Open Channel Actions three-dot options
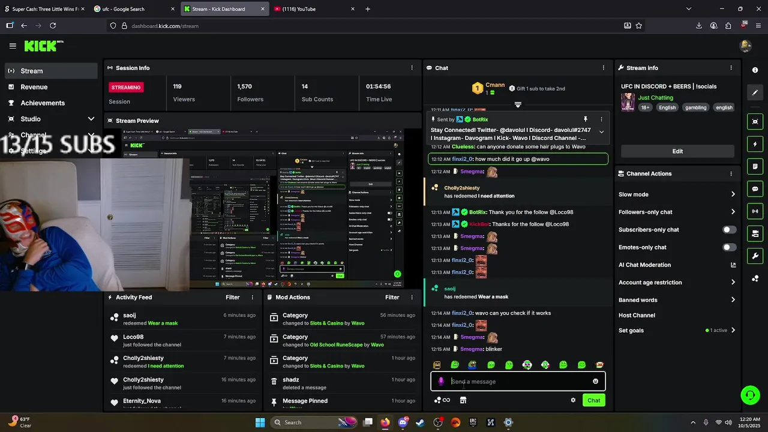Image resolution: width=768 pixels, height=432 pixels. click(731, 173)
